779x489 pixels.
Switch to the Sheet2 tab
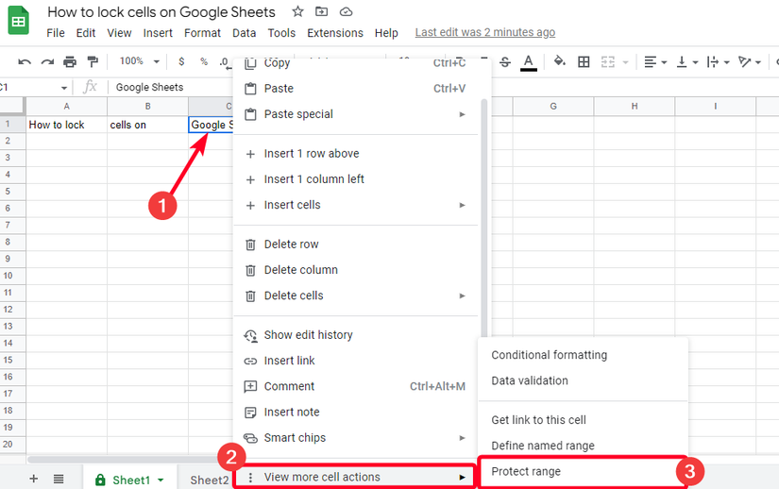point(210,480)
